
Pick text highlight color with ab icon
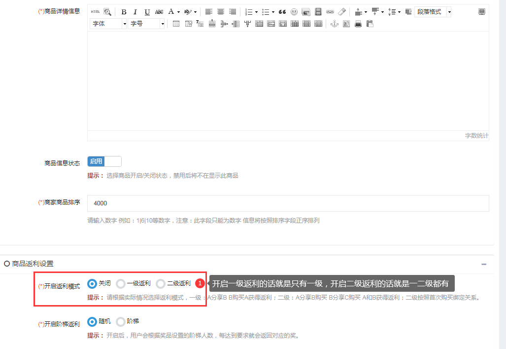click(x=188, y=12)
